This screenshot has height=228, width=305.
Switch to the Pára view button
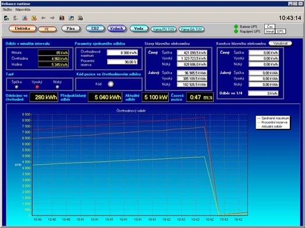[71, 28]
